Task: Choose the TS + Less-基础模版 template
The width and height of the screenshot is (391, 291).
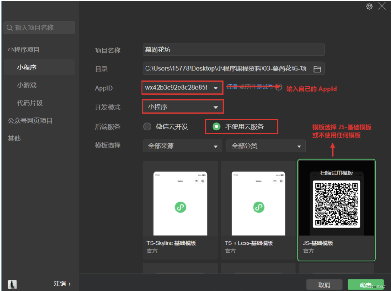Action: (258, 210)
